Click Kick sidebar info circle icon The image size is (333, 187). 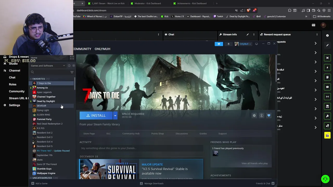tap(327, 35)
